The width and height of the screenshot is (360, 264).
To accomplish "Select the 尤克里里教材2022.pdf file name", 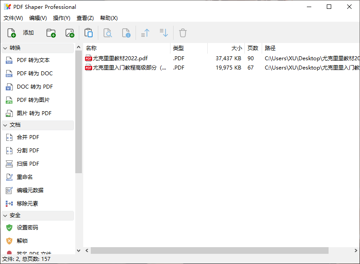I will click(120, 58).
